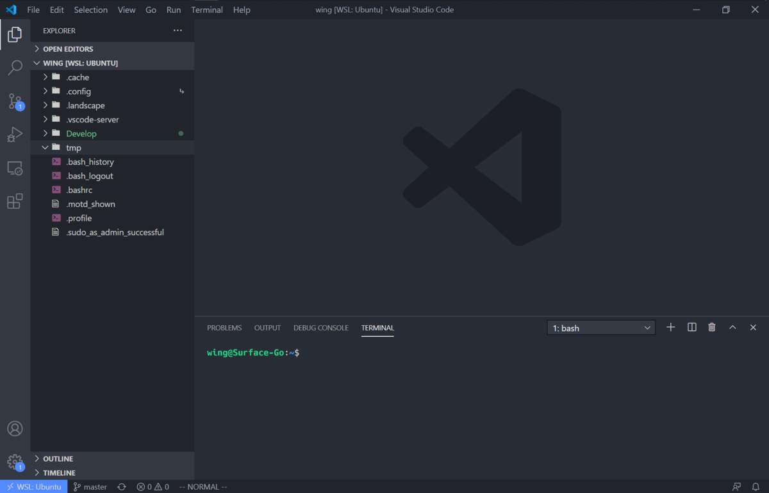The height and width of the screenshot is (493, 769).
Task: Kill the terminal with trash icon
Action: pos(712,327)
